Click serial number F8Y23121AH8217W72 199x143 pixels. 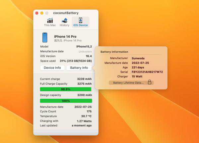pos(147,72)
